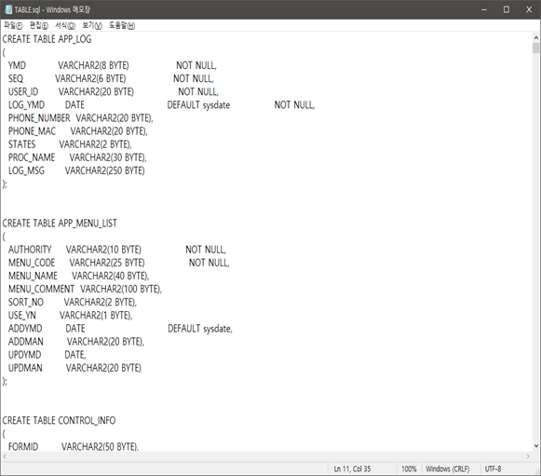Click the 100% zoom status indicator
This screenshot has height=476, width=541.
pos(409,469)
